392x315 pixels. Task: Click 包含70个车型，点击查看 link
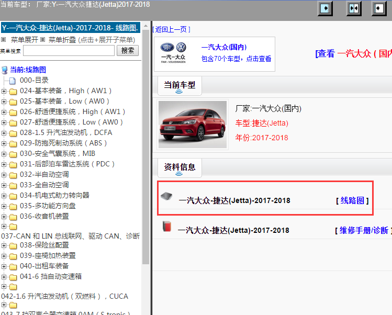(236, 59)
